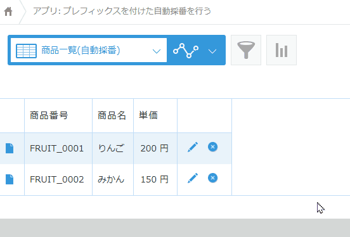
Task: Select the FRUIT_0001 cell
Action: (58, 148)
